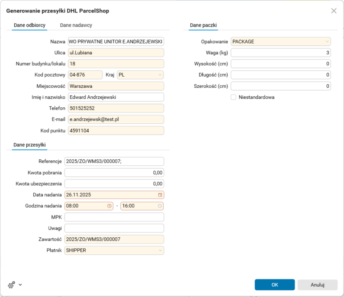This screenshot has height=297, width=344.
Task: Click the Uwagi remarks text field
Action: tap(114, 228)
